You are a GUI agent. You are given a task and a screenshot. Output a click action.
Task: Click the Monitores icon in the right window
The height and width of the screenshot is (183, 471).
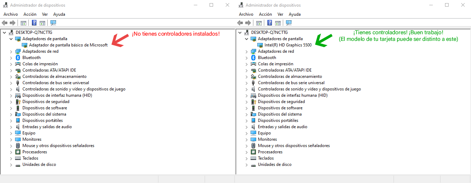tap(254, 139)
